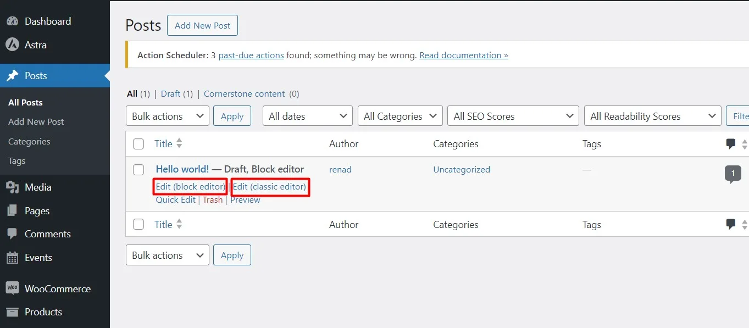The width and height of the screenshot is (749, 328).
Task: Go to Categories in the Posts submenu
Action: point(29,141)
